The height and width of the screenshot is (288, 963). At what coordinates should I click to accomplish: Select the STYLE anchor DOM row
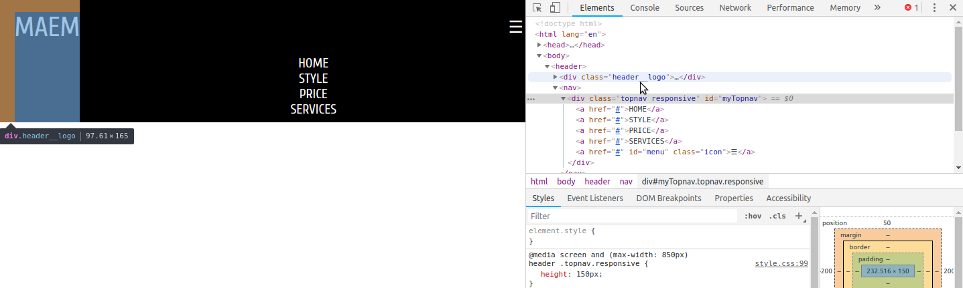coord(622,120)
